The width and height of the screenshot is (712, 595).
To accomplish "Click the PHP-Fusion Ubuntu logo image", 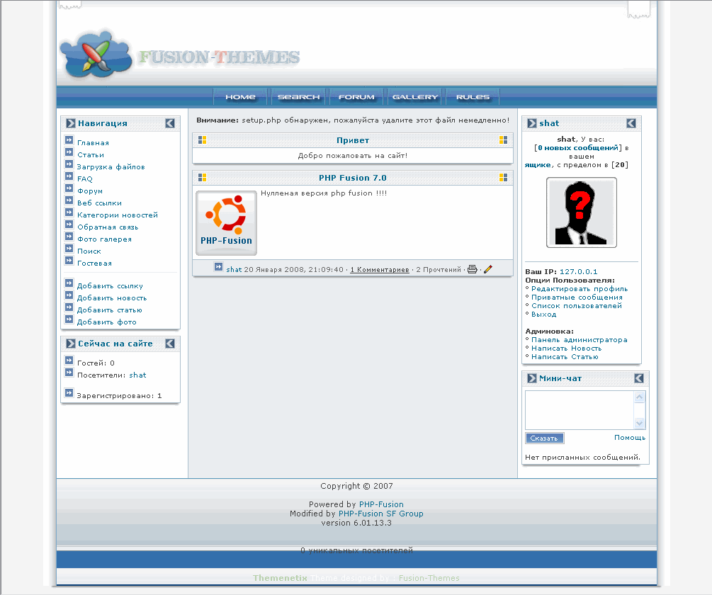I will click(226, 223).
